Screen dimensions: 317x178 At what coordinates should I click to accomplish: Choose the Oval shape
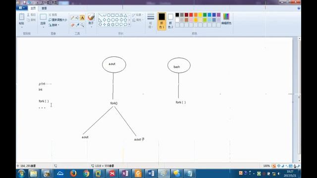[108, 15]
